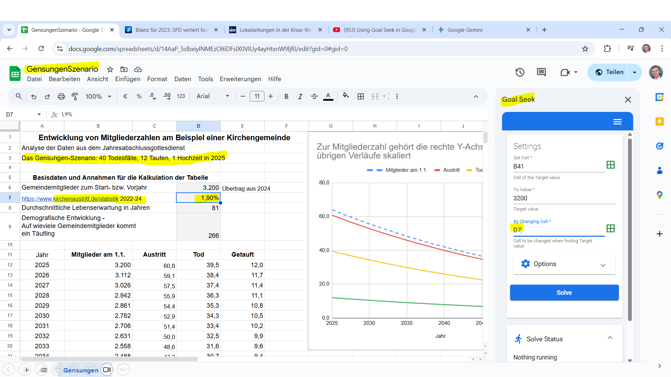Click the paint format roller icon

[x=75, y=97]
